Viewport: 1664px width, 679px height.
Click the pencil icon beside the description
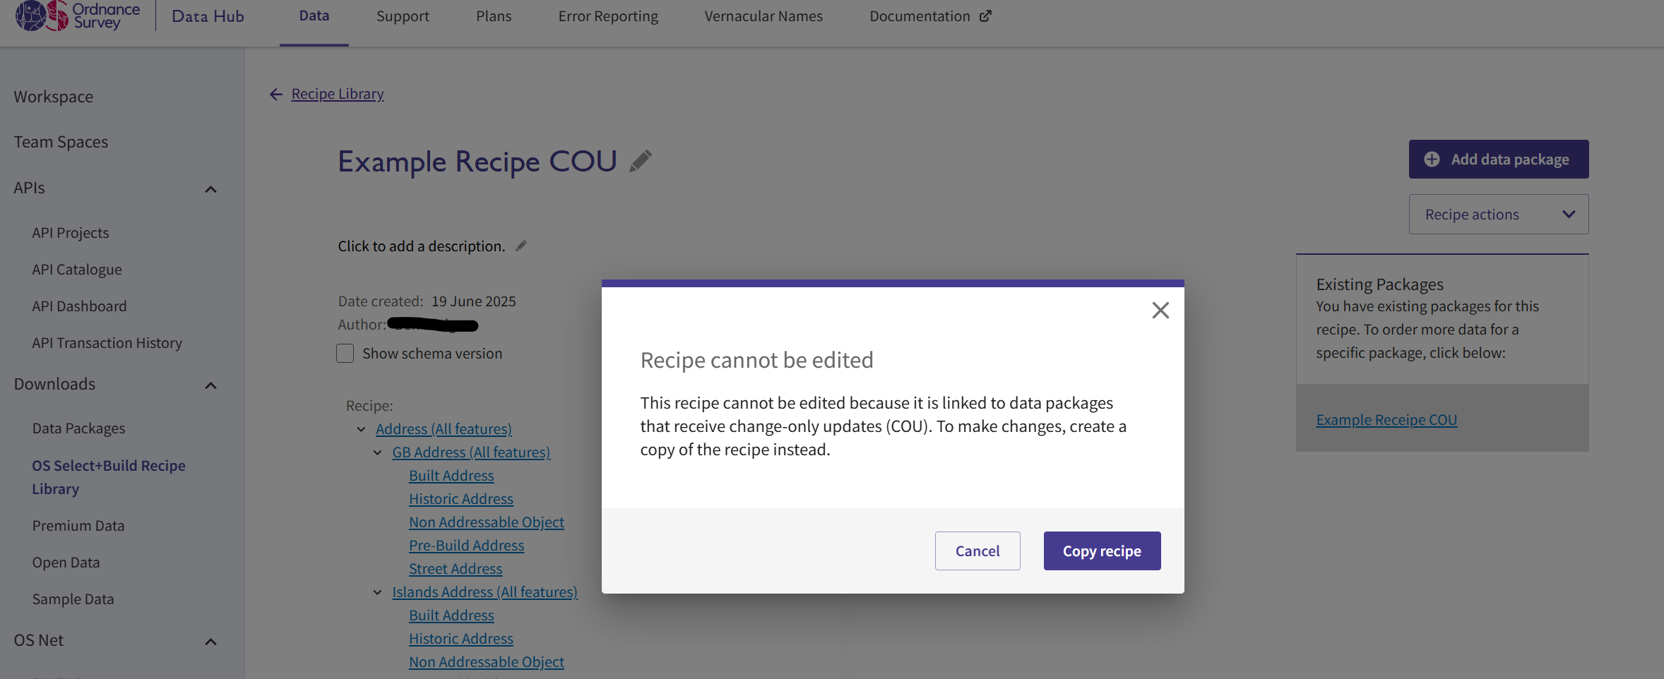(x=521, y=245)
